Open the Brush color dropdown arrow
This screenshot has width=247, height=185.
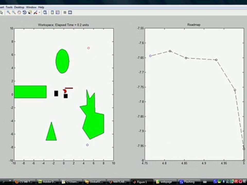(39, 13)
